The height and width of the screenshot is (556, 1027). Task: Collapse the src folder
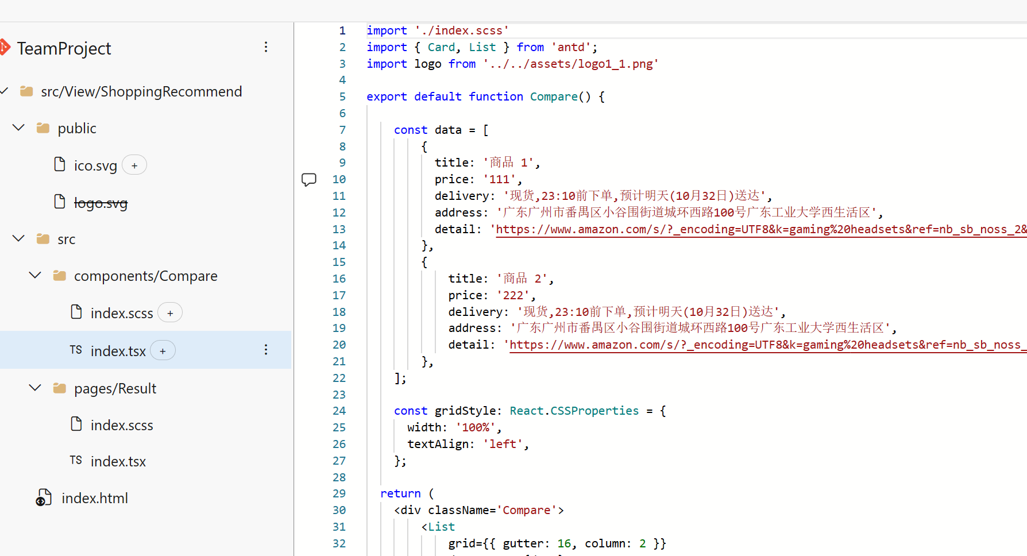point(19,238)
